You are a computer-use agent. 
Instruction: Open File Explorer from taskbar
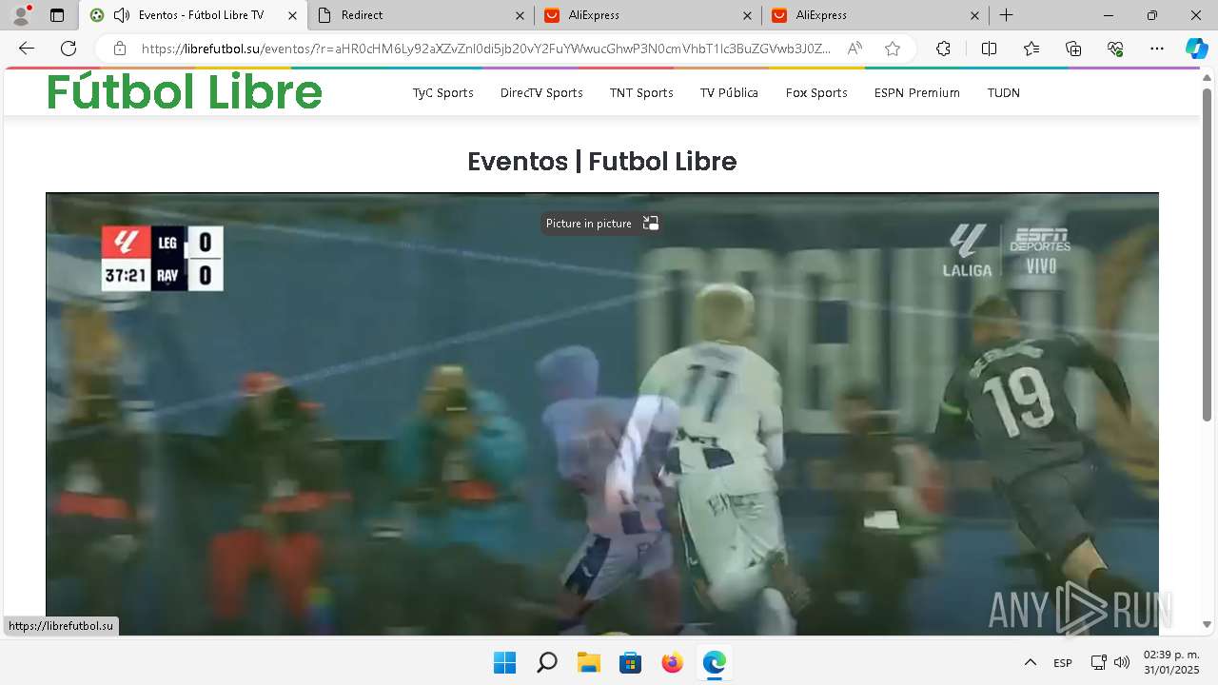[x=588, y=662]
